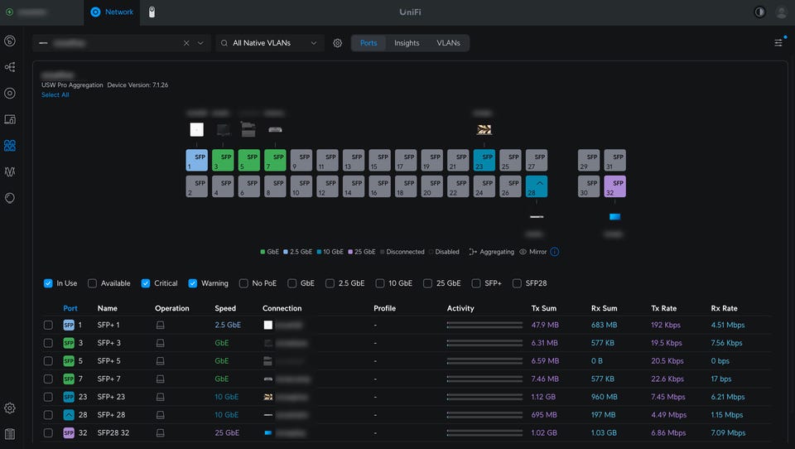Tick the row checkbox for SFP+ 28
Viewport: 795px width, 449px height.
tap(49, 415)
